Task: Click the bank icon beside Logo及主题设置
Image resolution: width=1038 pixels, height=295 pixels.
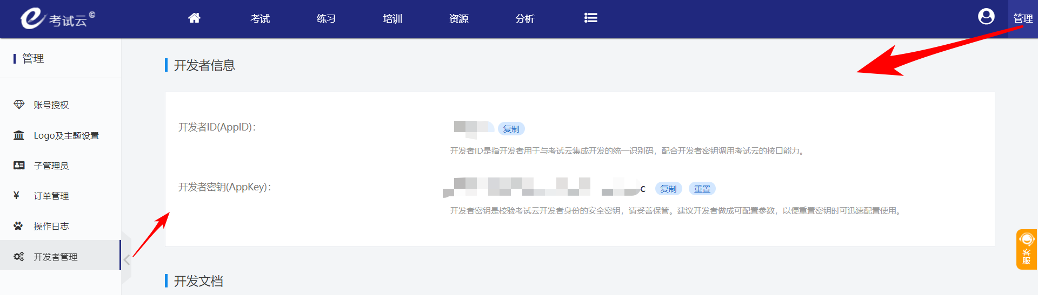Action: [19, 135]
